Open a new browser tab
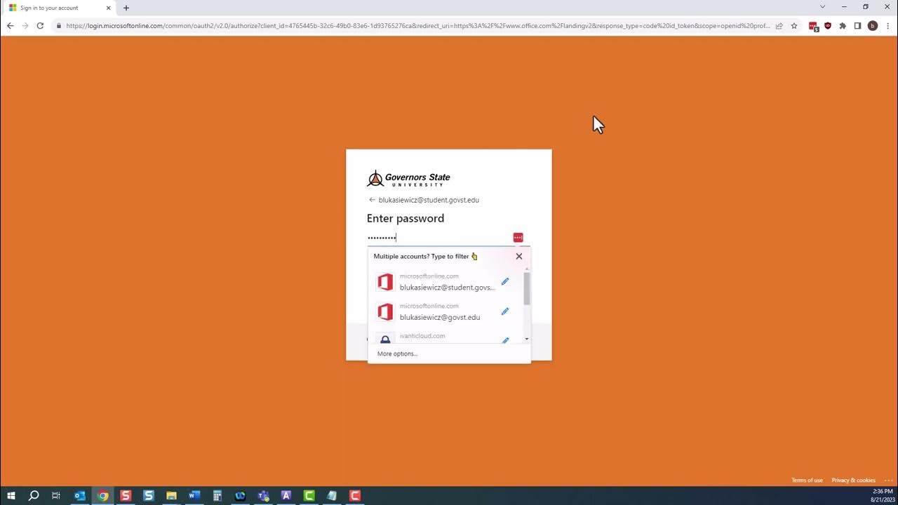Image resolution: width=898 pixels, height=505 pixels. (x=126, y=8)
